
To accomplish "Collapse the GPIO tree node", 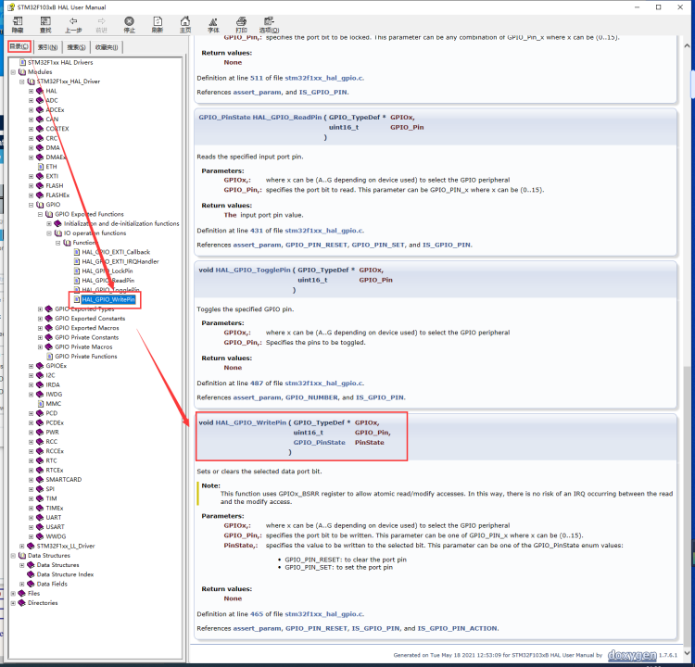I will tap(31, 205).
